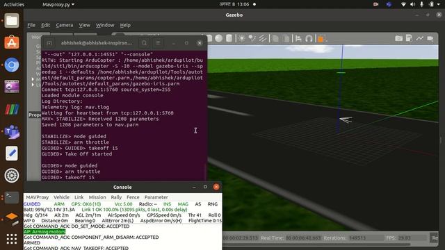The image size is (445, 250).
Task: Click the Copy icon in Gazebo toolbar
Action: [x=275, y=38]
